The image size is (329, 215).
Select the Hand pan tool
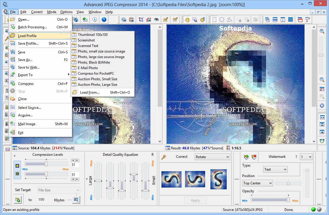point(187,20)
